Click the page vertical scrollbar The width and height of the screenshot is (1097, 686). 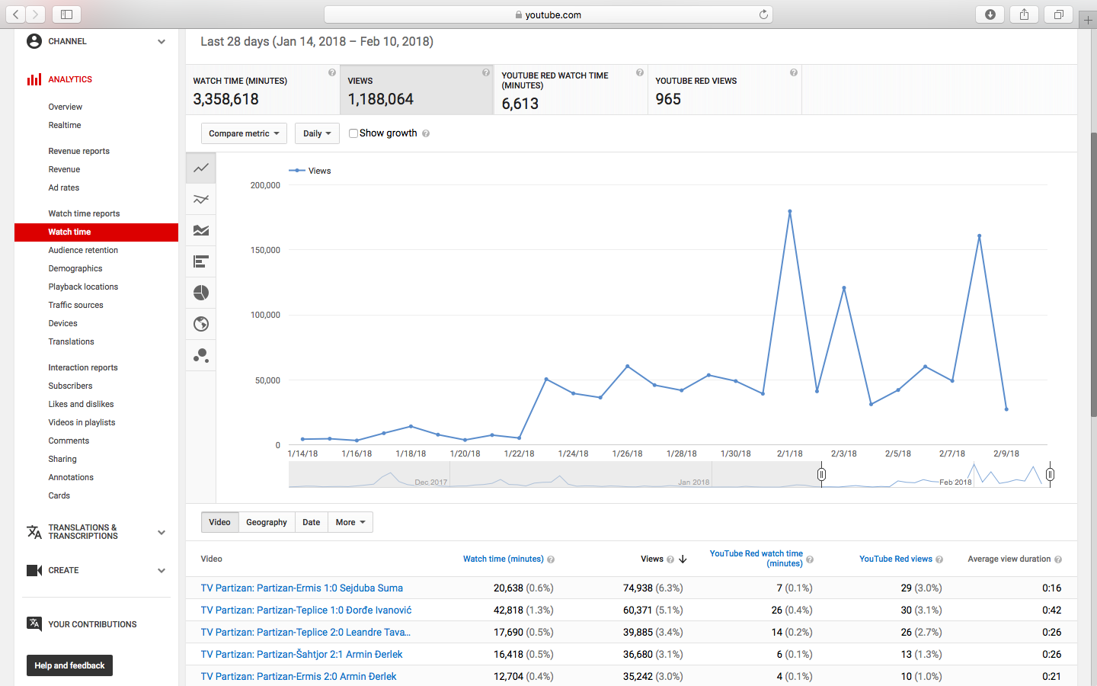tap(1094, 274)
